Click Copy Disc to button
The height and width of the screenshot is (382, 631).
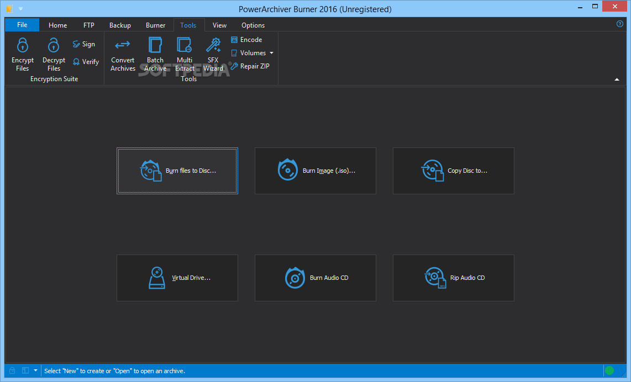click(x=453, y=171)
